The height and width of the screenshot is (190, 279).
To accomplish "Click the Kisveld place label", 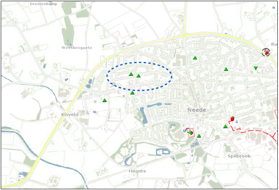I will coord(70,115).
